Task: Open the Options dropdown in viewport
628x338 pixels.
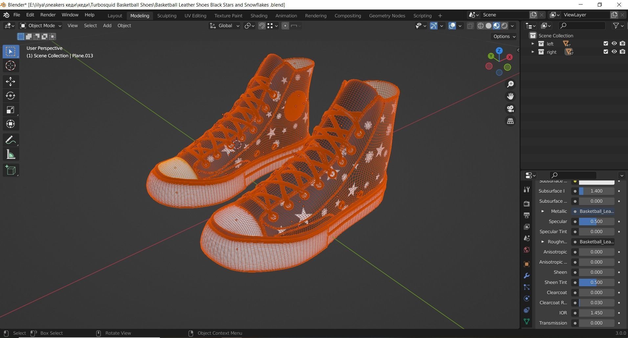Action: point(504,36)
